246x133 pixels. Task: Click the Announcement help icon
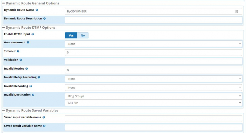[x=28, y=42]
